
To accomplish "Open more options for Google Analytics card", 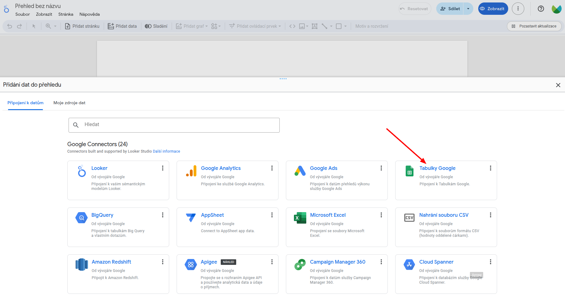I will tap(272, 168).
